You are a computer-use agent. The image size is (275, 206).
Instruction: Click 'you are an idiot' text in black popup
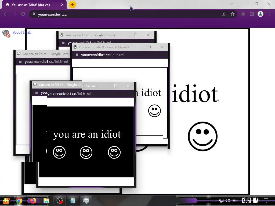point(87,135)
